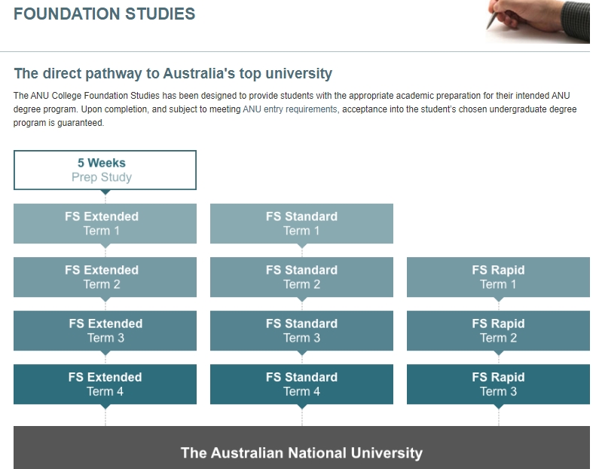Choose the FS Extended Term 3 block
The height and width of the screenshot is (469, 599).
(105, 330)
